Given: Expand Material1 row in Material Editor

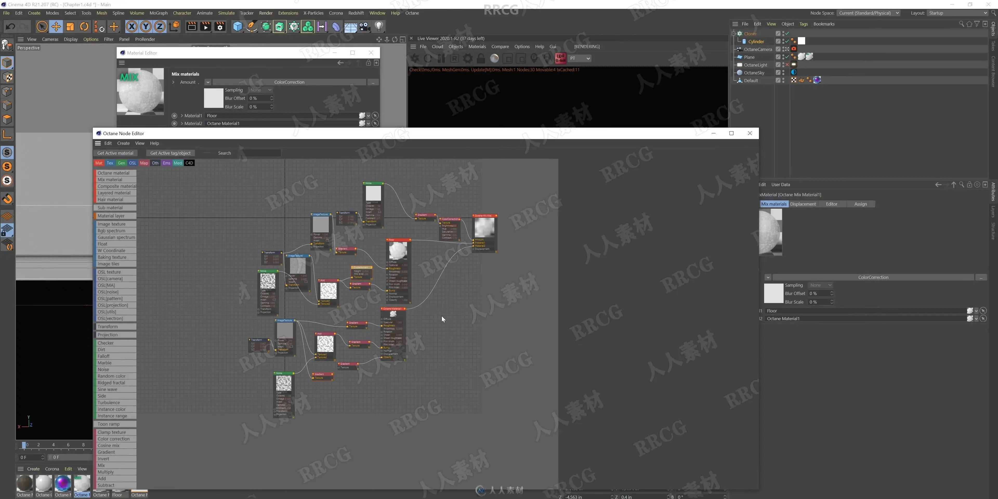Looking at the screenshot, I should coord(181,115).
